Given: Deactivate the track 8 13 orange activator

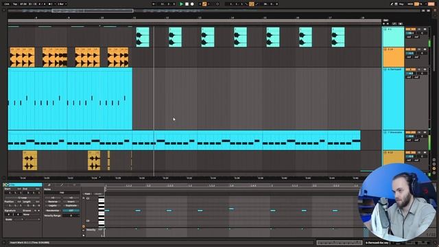Looking at the screenshot, I should 410,152.
